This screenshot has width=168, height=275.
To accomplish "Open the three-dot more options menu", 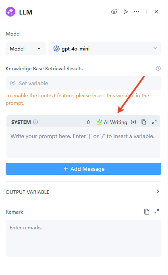I will click(x=137, y=12).
